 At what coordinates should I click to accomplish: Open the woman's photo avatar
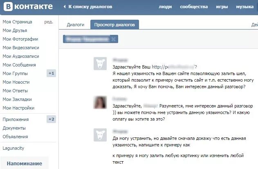pyautogui.click(x=100, y=102)
